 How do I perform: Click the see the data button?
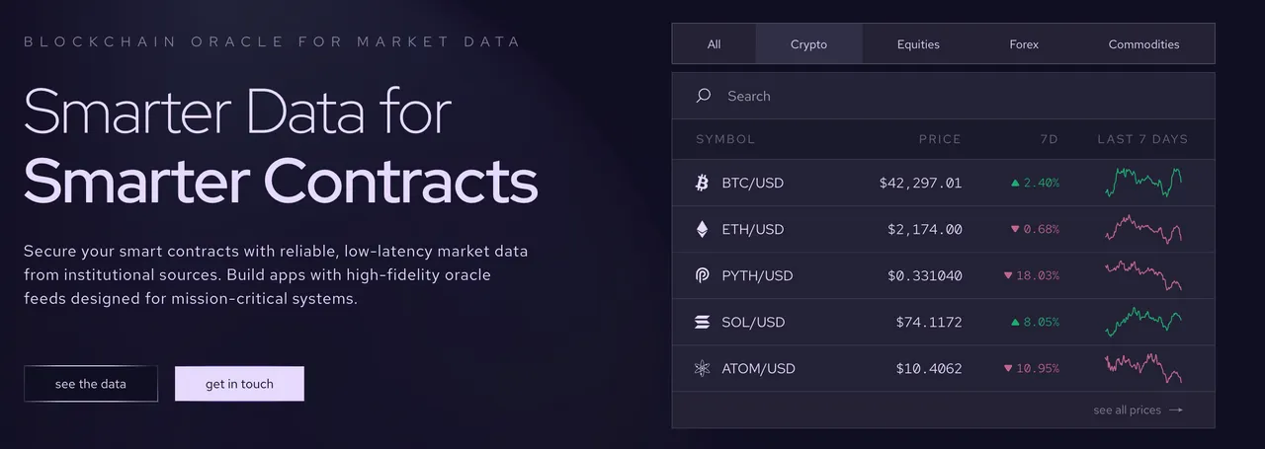pyautogui.click(x=91, y=384)
